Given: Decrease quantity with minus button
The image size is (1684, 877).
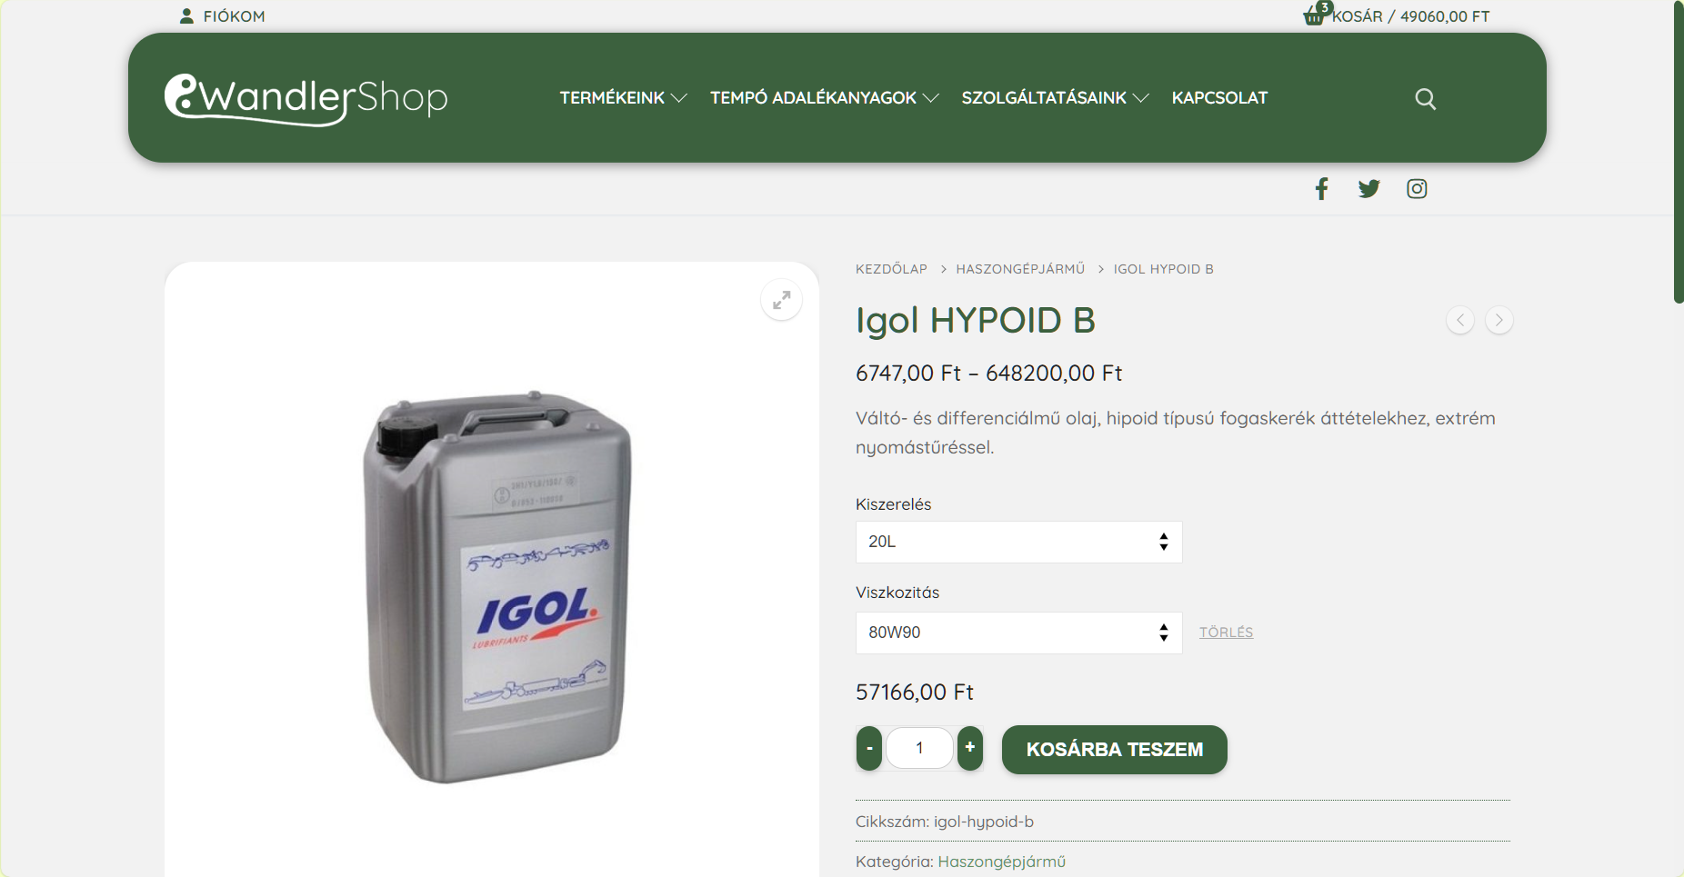Looking at the screenshot, I should (869, 749).
